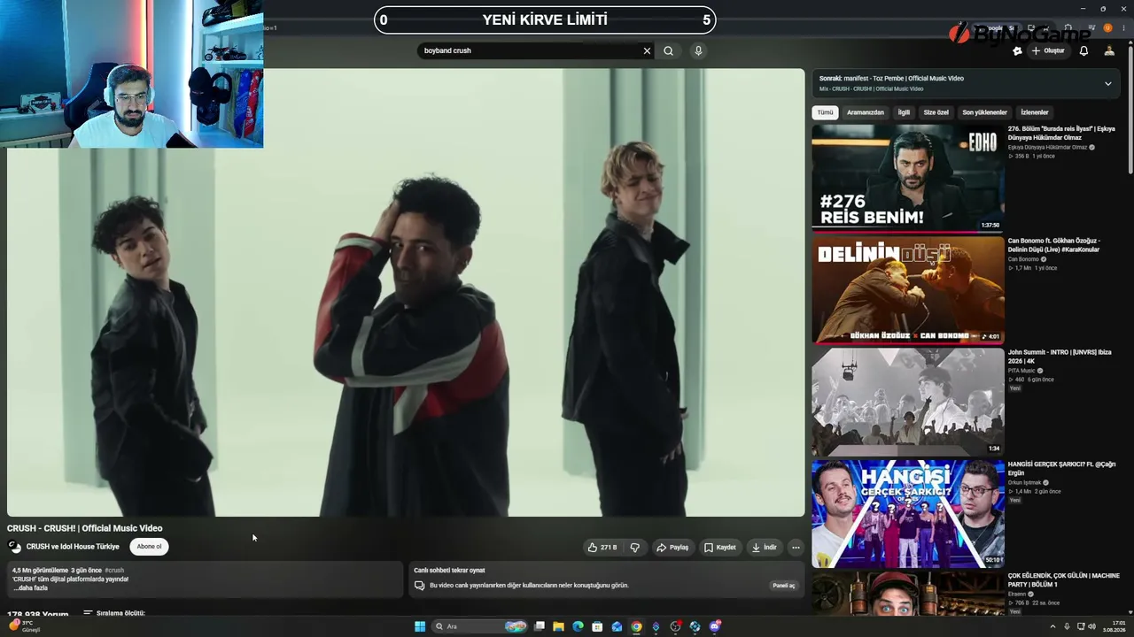This screenshot has height=637, width=1134.
Task: Switch to Google Chrome on the taskbar
Action: (x=636, y=626)
